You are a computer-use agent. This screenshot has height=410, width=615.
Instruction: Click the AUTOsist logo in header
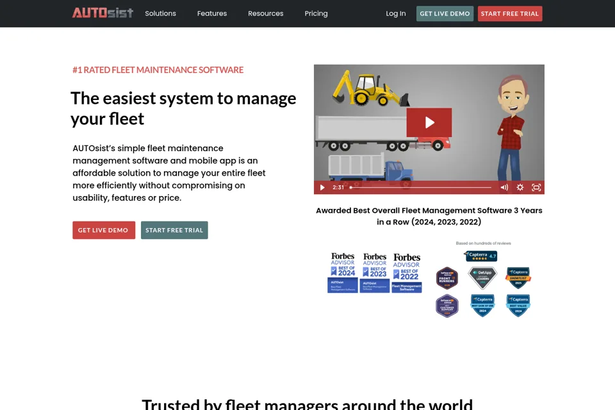point(102,13)
